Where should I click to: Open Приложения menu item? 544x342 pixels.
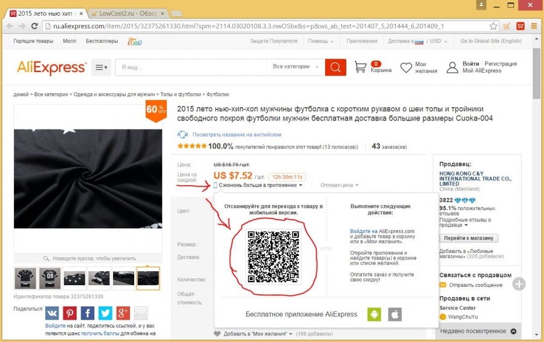(x=362, y=41)
